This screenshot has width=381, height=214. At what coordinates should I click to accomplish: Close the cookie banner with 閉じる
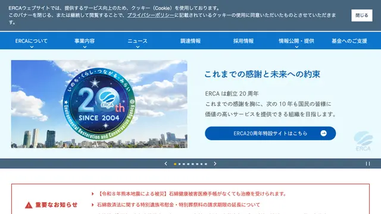(361, 15)
